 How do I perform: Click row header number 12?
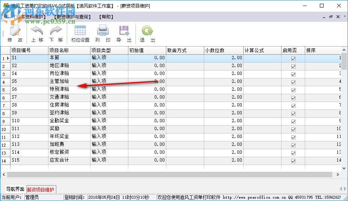(5, 145)
